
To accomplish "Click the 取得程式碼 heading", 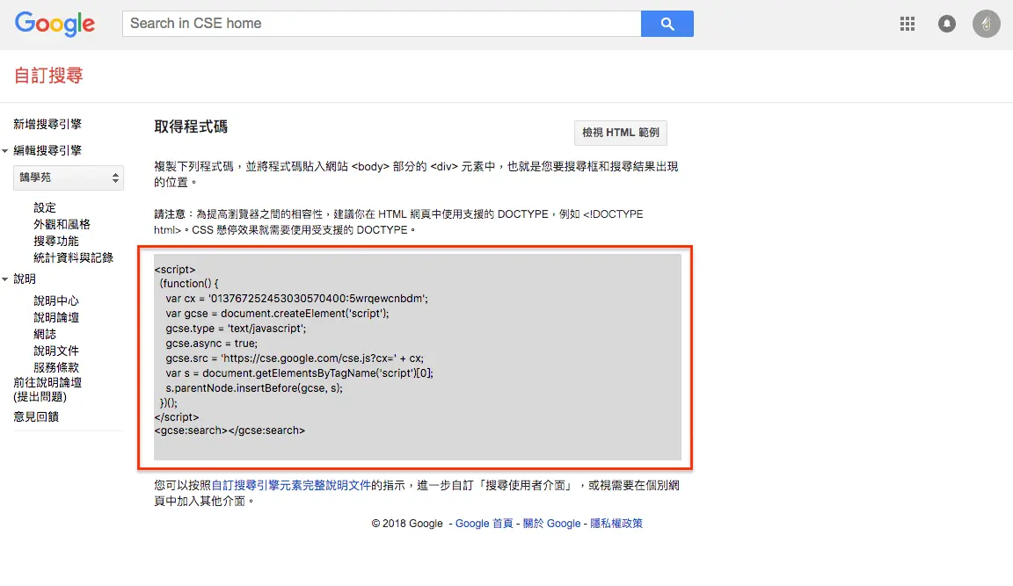I will (191, 127).
